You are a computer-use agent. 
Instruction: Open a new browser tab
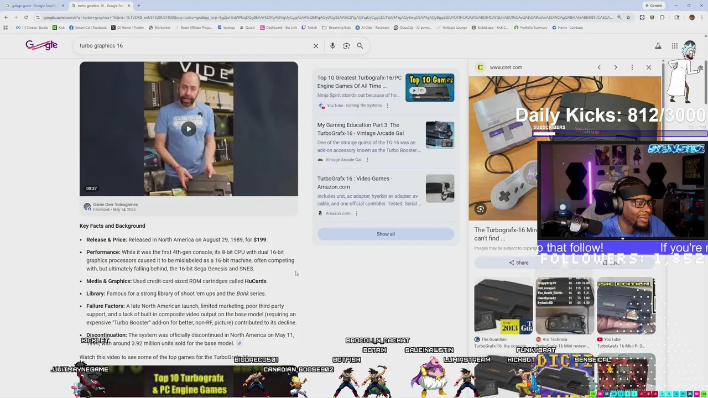[139, 6]
